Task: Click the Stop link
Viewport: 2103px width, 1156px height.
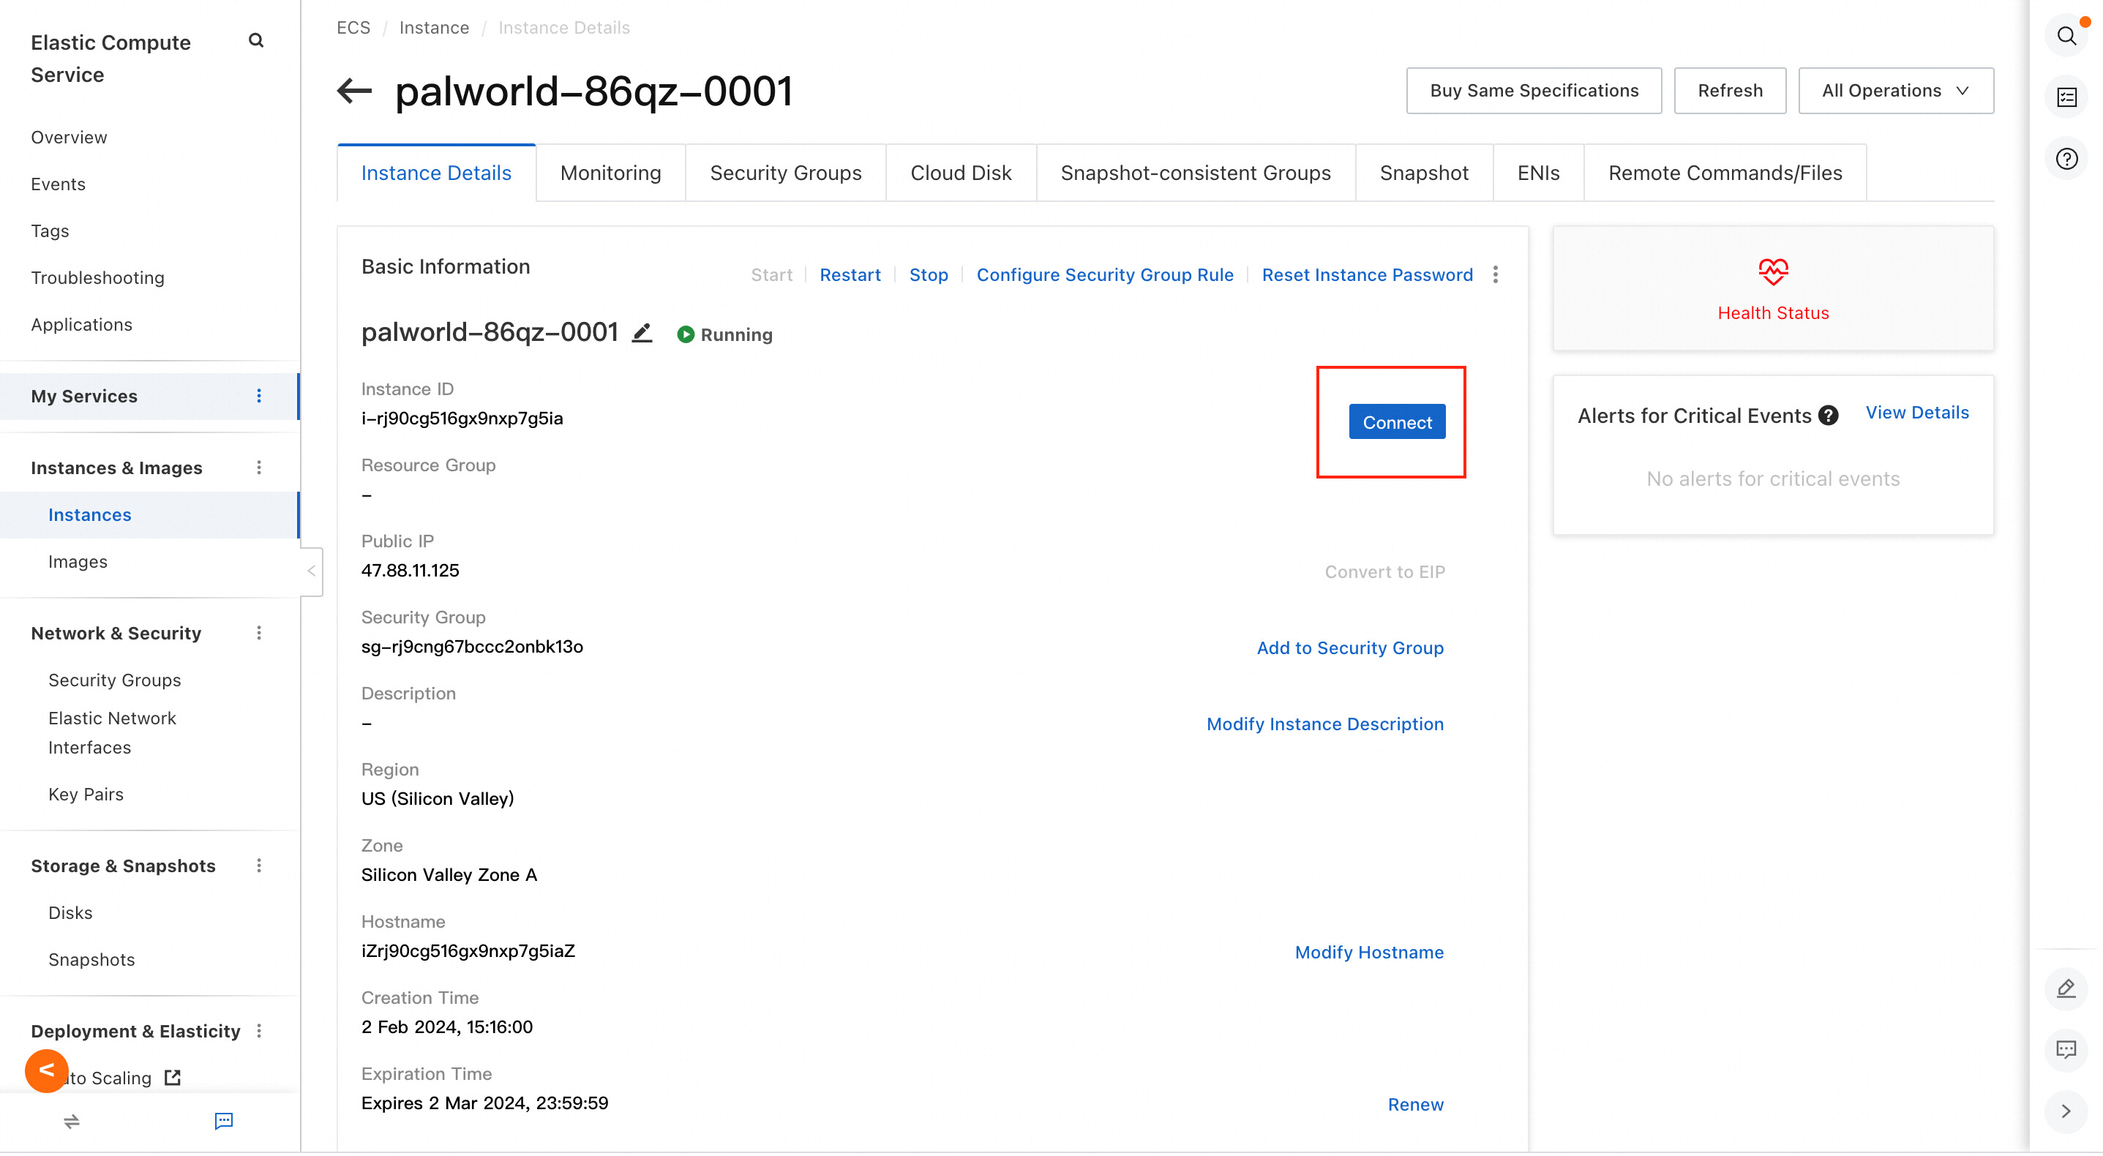Action: coord(929,275)
